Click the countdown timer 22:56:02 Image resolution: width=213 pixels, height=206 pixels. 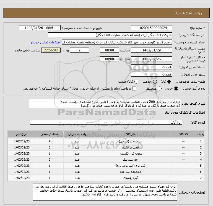[x=51, y=50]
